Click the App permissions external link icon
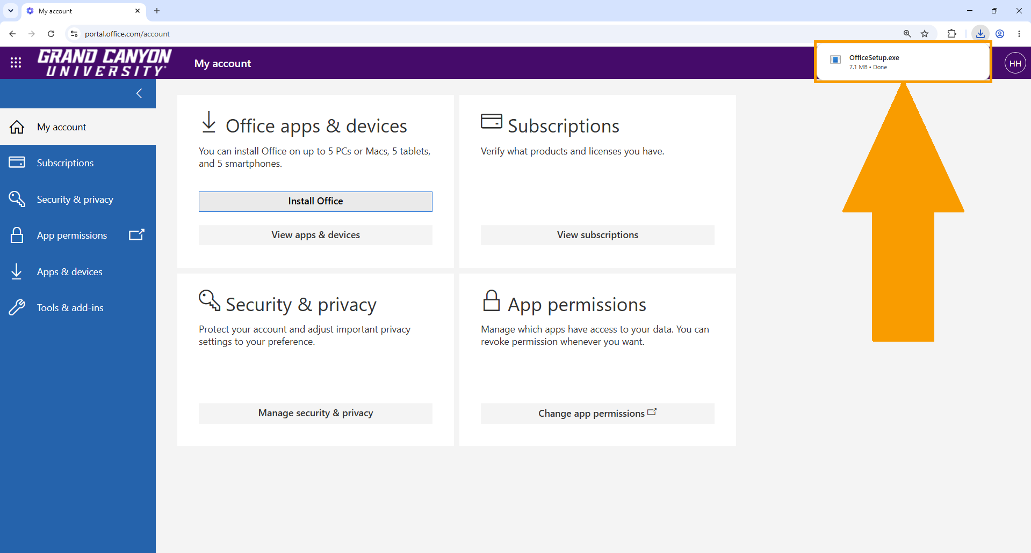Image resolution: width=1031 pixels, height=553 pixels. [x=136, y=235]
